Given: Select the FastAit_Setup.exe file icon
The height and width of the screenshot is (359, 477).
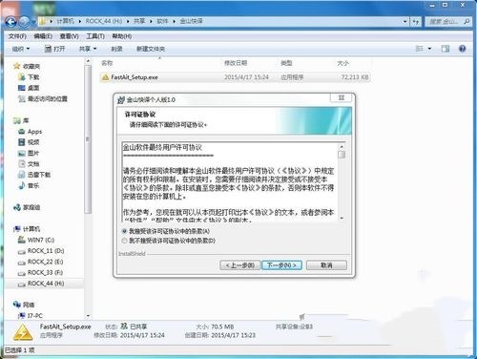Looking at the screenshot, I should click(105, 77).
